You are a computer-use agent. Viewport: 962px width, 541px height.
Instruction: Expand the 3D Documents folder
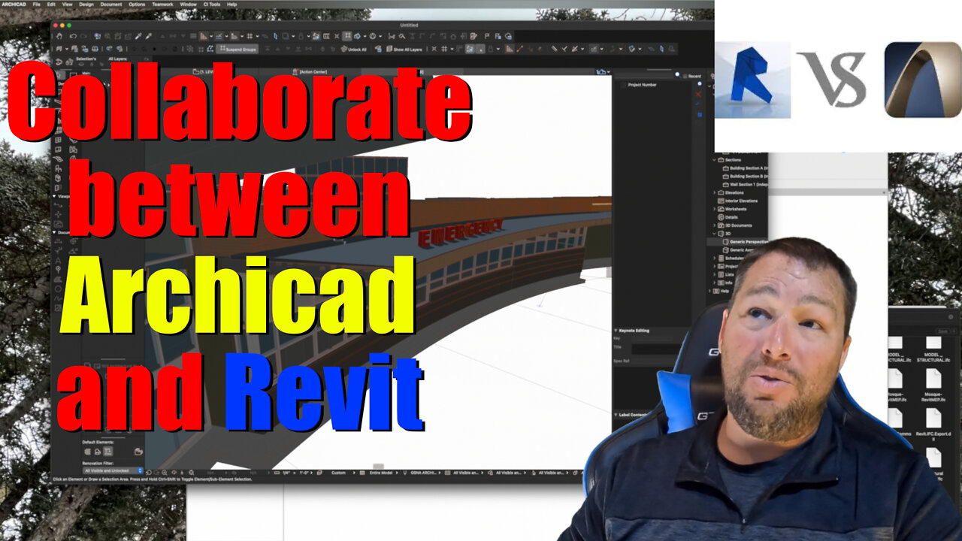(x=714, y=225)
